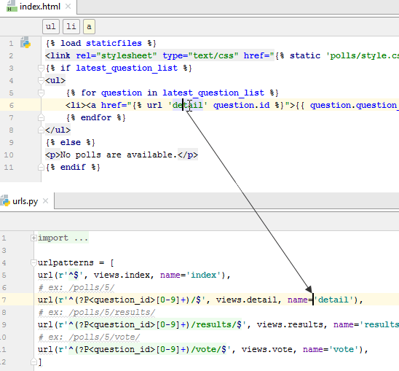Click name='vote' string in urls.py
This screenshot has width=399, height=371.
tap(343, 349)
